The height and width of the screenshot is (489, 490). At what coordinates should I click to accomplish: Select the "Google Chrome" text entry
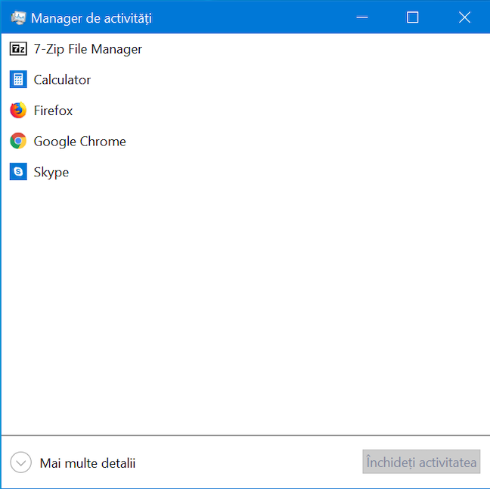click(x=79, y=142)
